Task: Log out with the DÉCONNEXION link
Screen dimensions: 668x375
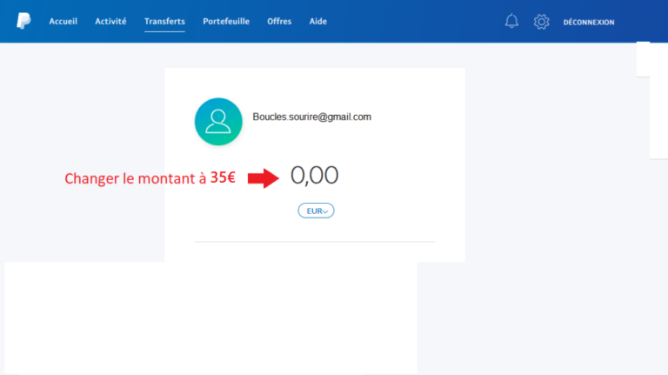Action: coord(589,22)
